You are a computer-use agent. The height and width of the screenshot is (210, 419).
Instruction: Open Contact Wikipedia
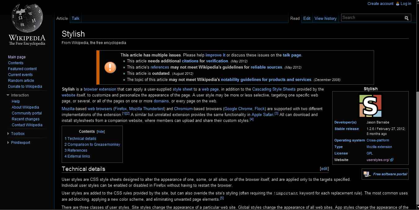click(27, 125)
